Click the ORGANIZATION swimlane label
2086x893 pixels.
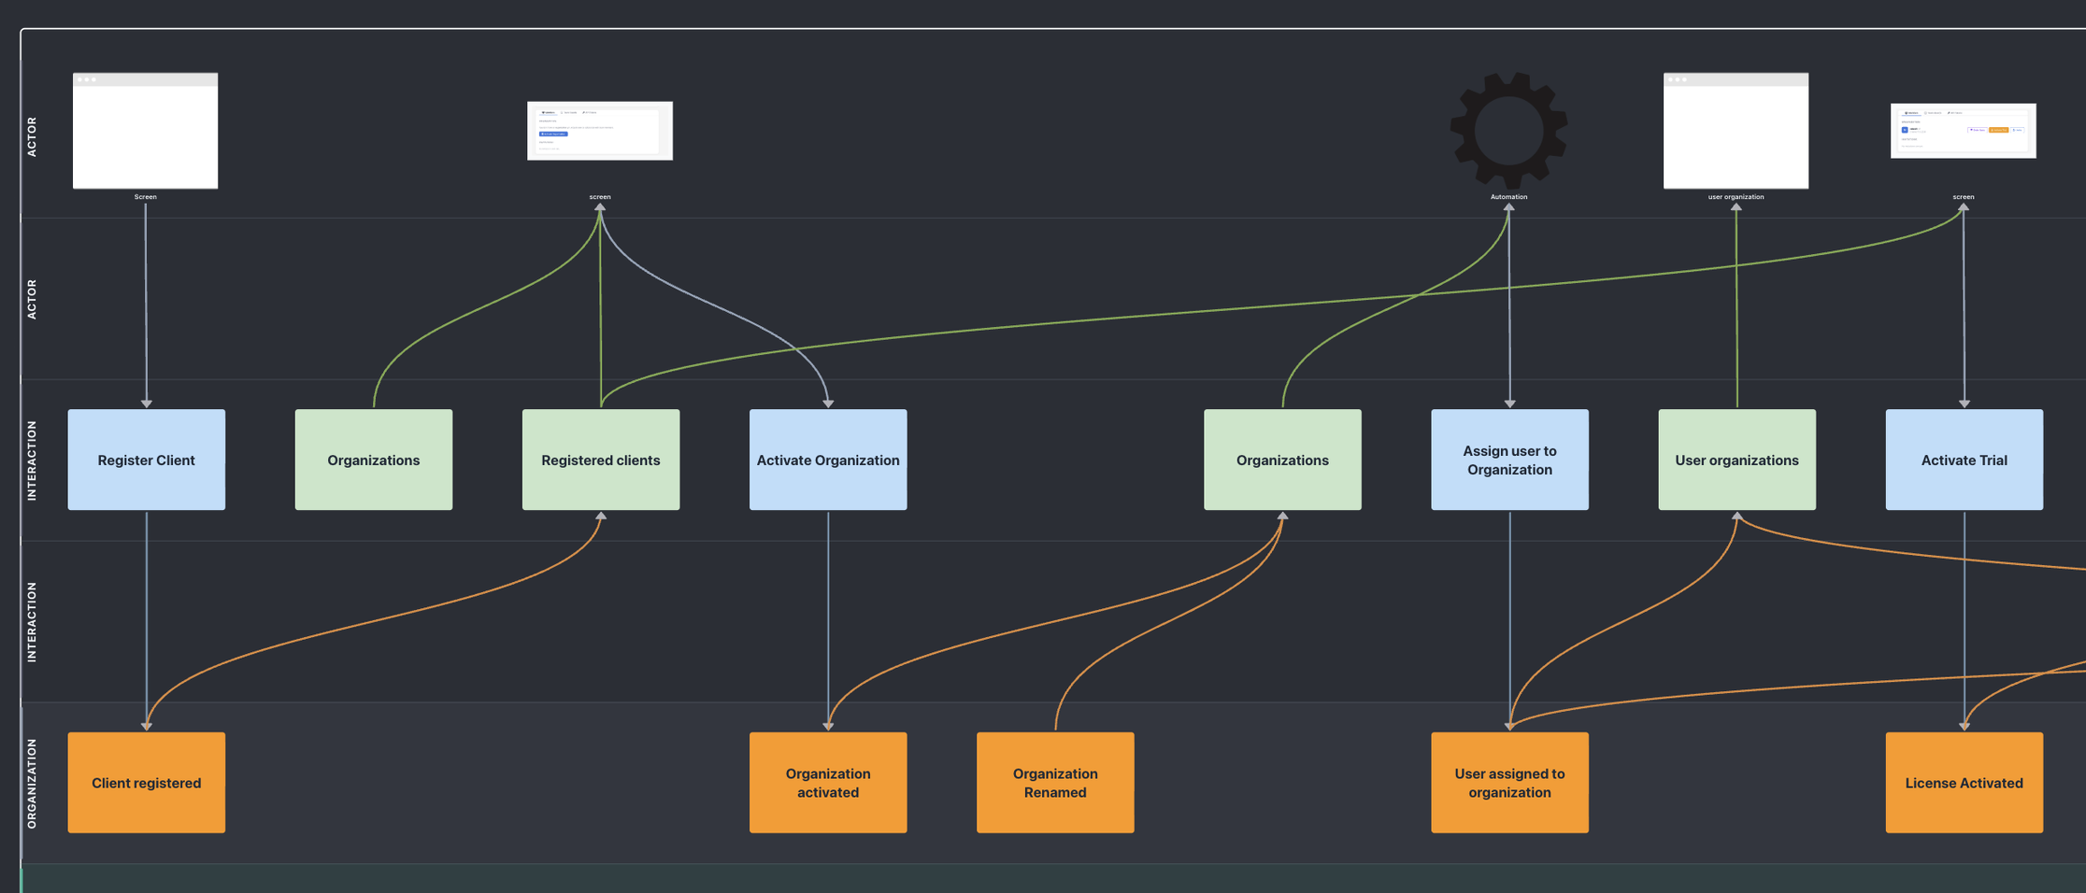(x=32, y=784)
